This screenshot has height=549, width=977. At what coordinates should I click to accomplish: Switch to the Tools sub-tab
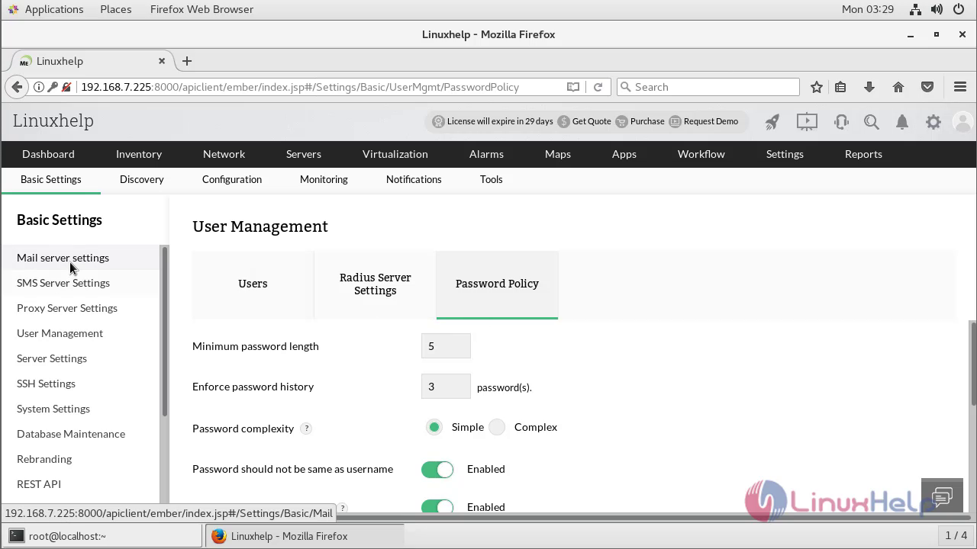(x=492, y=179)
